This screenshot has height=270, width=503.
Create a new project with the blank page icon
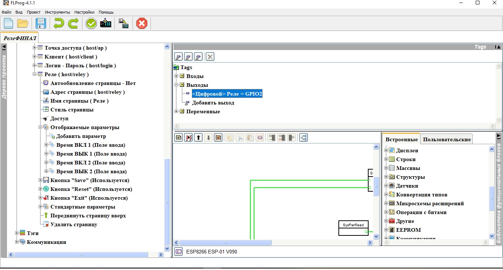[8, 24]
